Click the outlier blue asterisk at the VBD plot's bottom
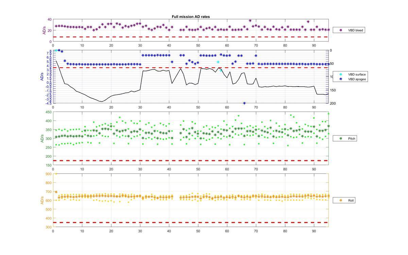 pyautogui.click(x=244, y=103)
